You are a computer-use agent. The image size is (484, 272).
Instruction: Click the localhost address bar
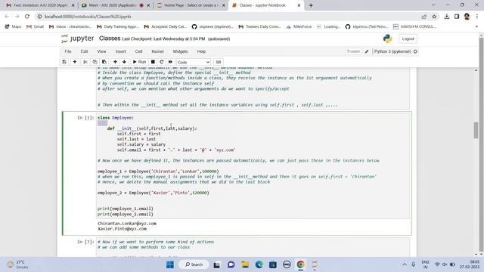tap(228, 17)
